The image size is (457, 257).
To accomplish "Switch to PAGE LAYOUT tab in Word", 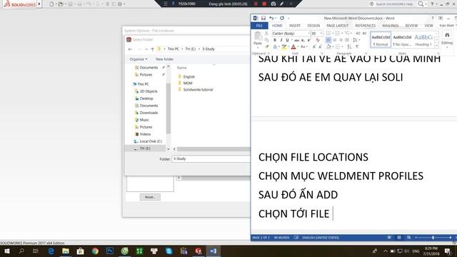I will click(338, 26).
